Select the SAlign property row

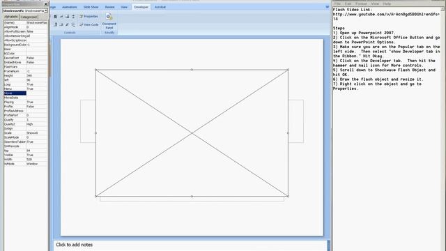pyautogui.click(x=26, y=128)
